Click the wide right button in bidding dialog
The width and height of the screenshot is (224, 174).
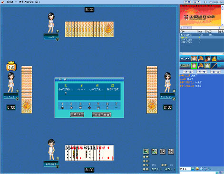tap(102, 114)
